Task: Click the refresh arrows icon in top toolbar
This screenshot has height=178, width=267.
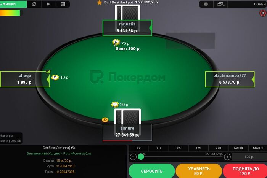Action: click(34, 4)
